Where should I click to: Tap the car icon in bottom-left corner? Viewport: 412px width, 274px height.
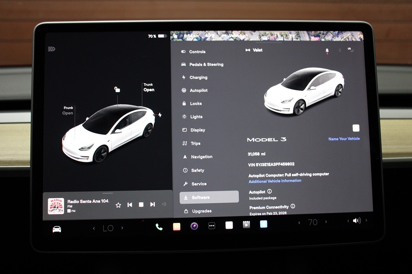(x=57, y=229)
